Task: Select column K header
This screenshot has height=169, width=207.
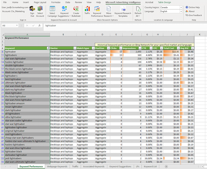Action: 199,35
